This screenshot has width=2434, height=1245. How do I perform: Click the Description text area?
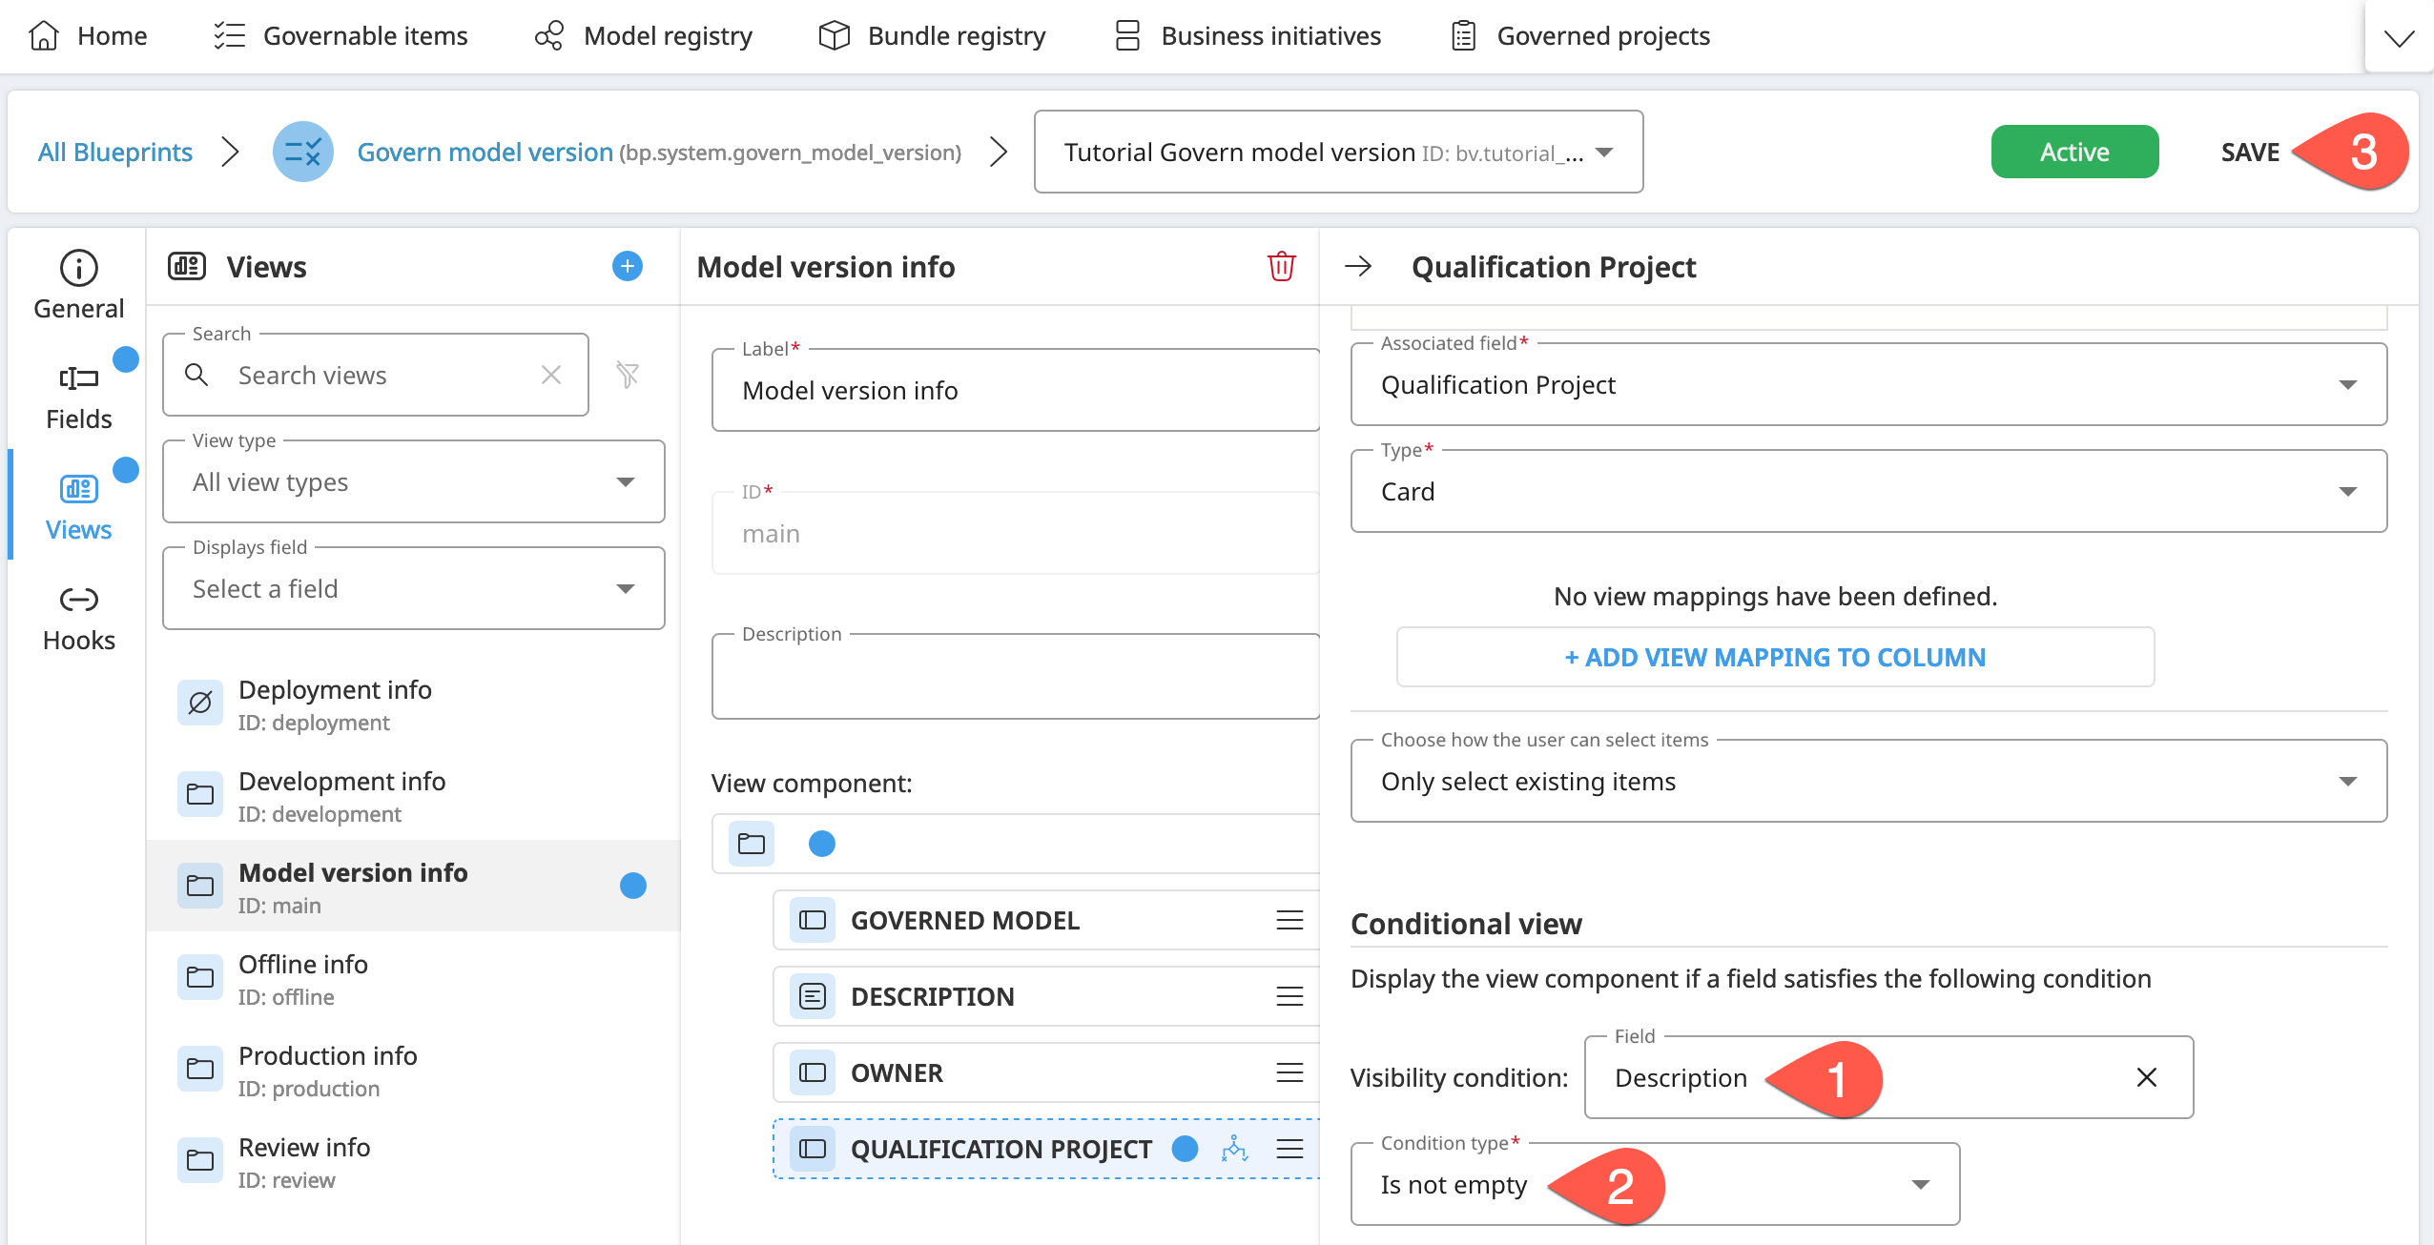click(1016, 676)
